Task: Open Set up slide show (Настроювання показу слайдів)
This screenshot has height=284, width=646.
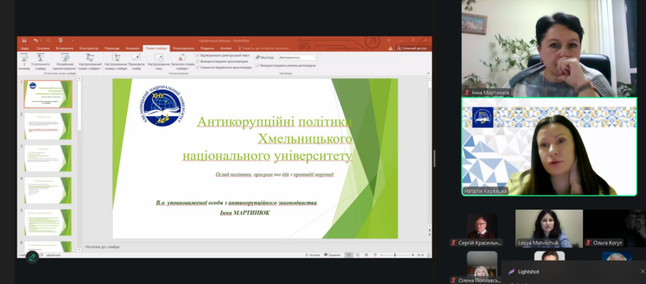Action: 115,57
